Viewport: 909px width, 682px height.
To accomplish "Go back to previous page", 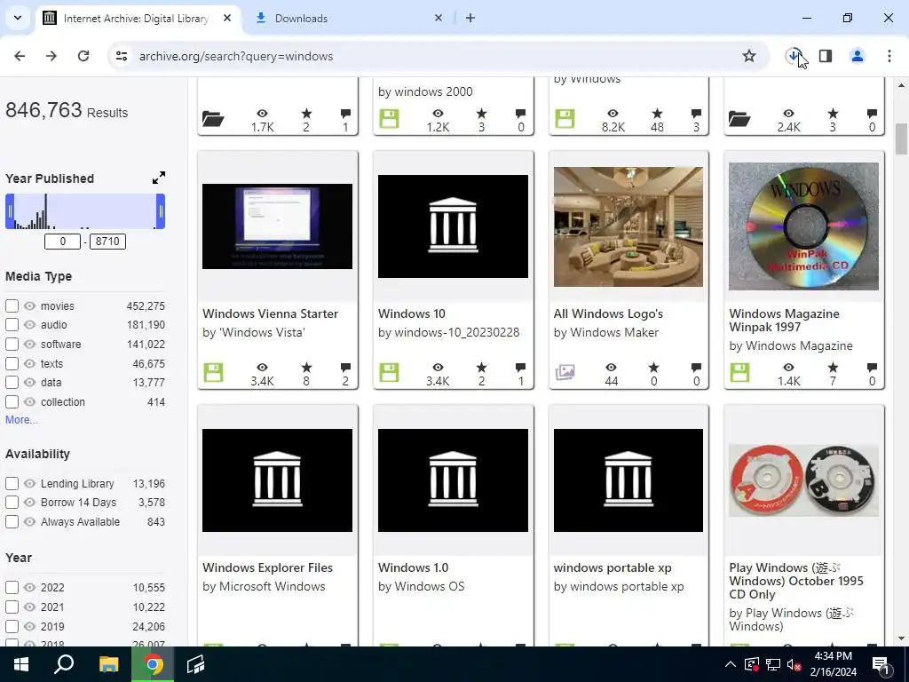I will tap(20, 56).
